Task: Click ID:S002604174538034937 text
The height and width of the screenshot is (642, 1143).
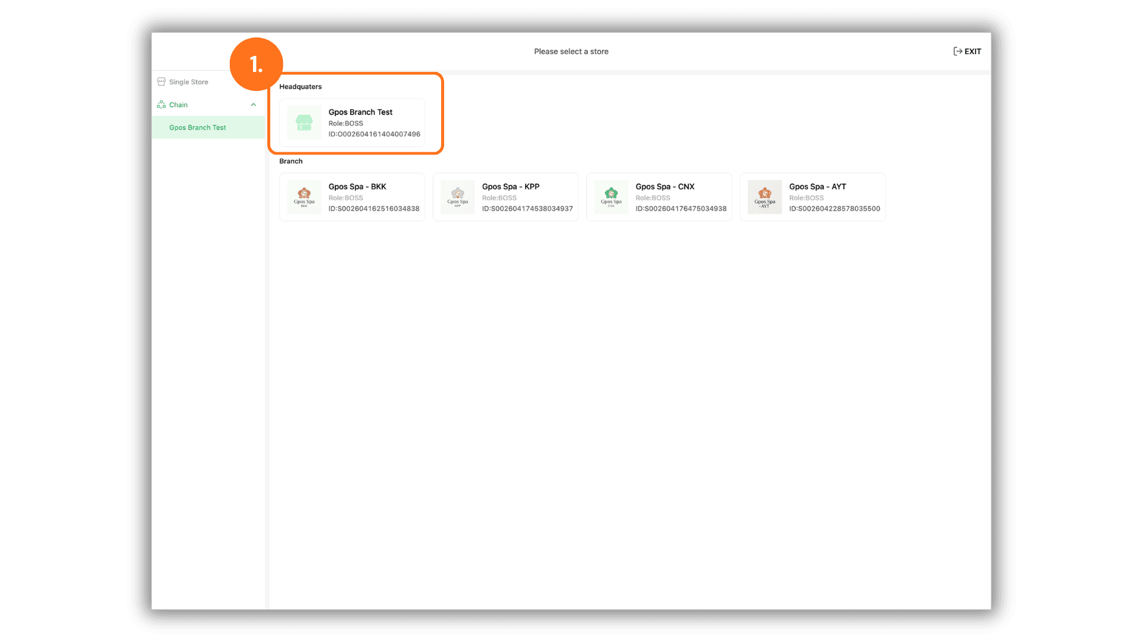Action: [527, 209]
